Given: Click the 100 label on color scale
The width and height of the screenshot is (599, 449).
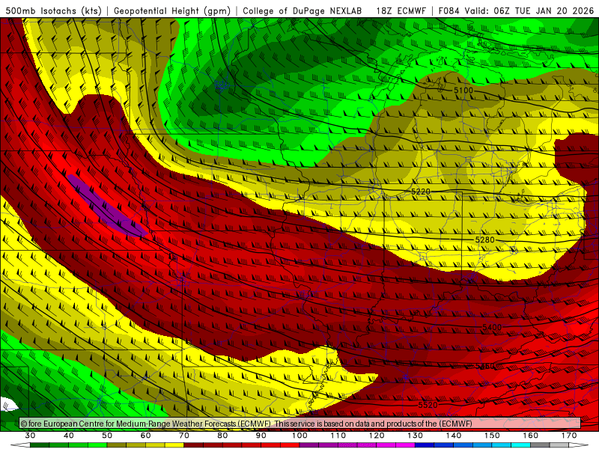Looking at the screenshot, I should point(299,436).
